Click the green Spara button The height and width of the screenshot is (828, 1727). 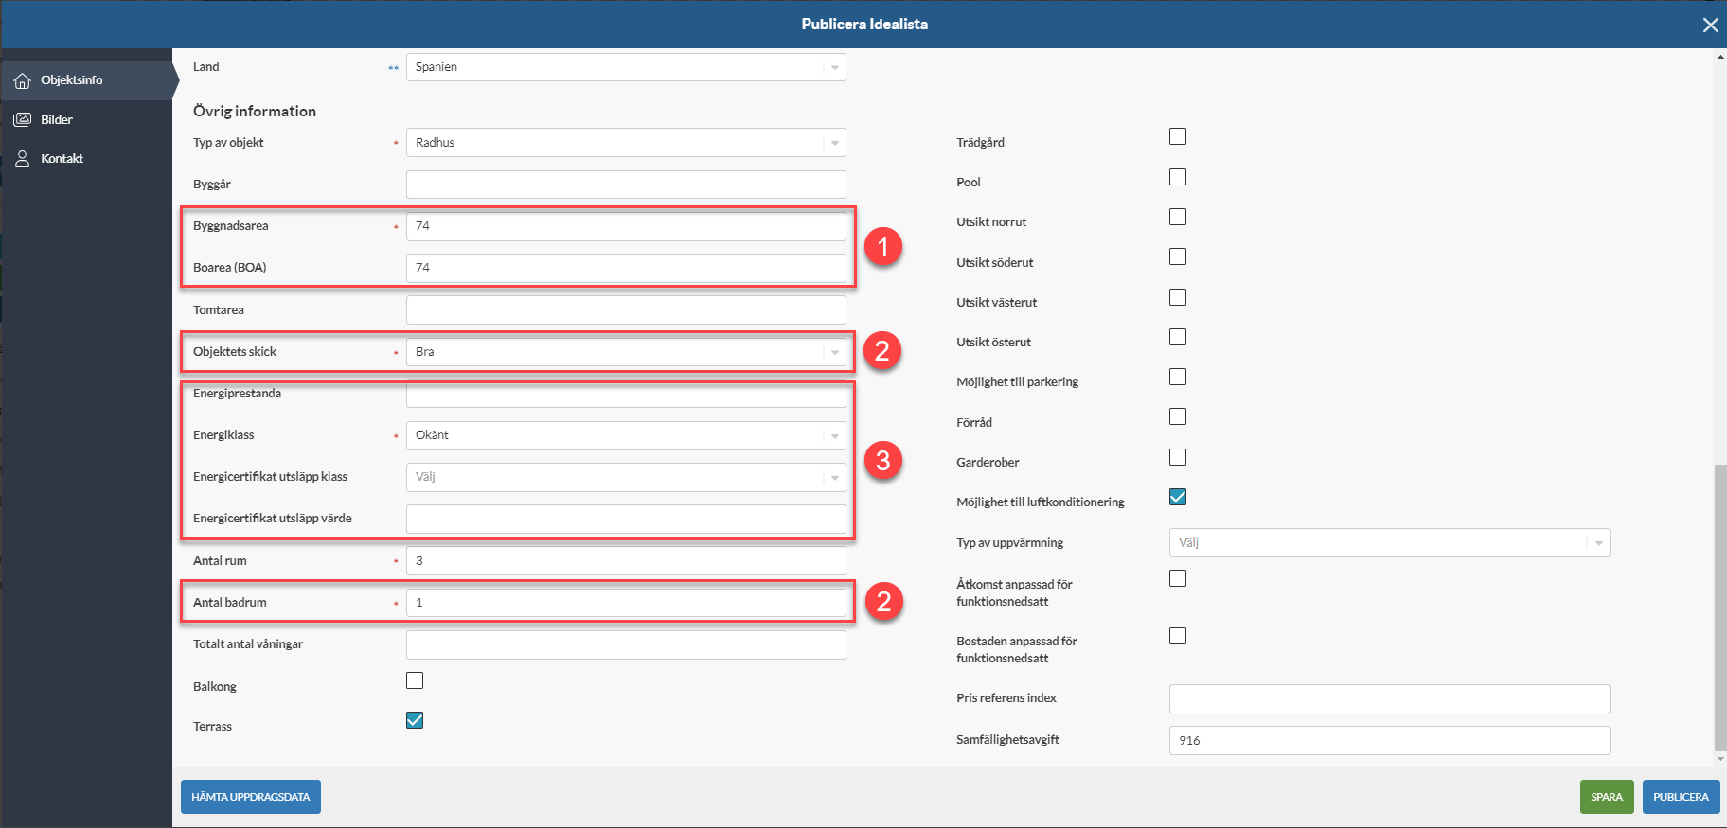[1607, 797]
